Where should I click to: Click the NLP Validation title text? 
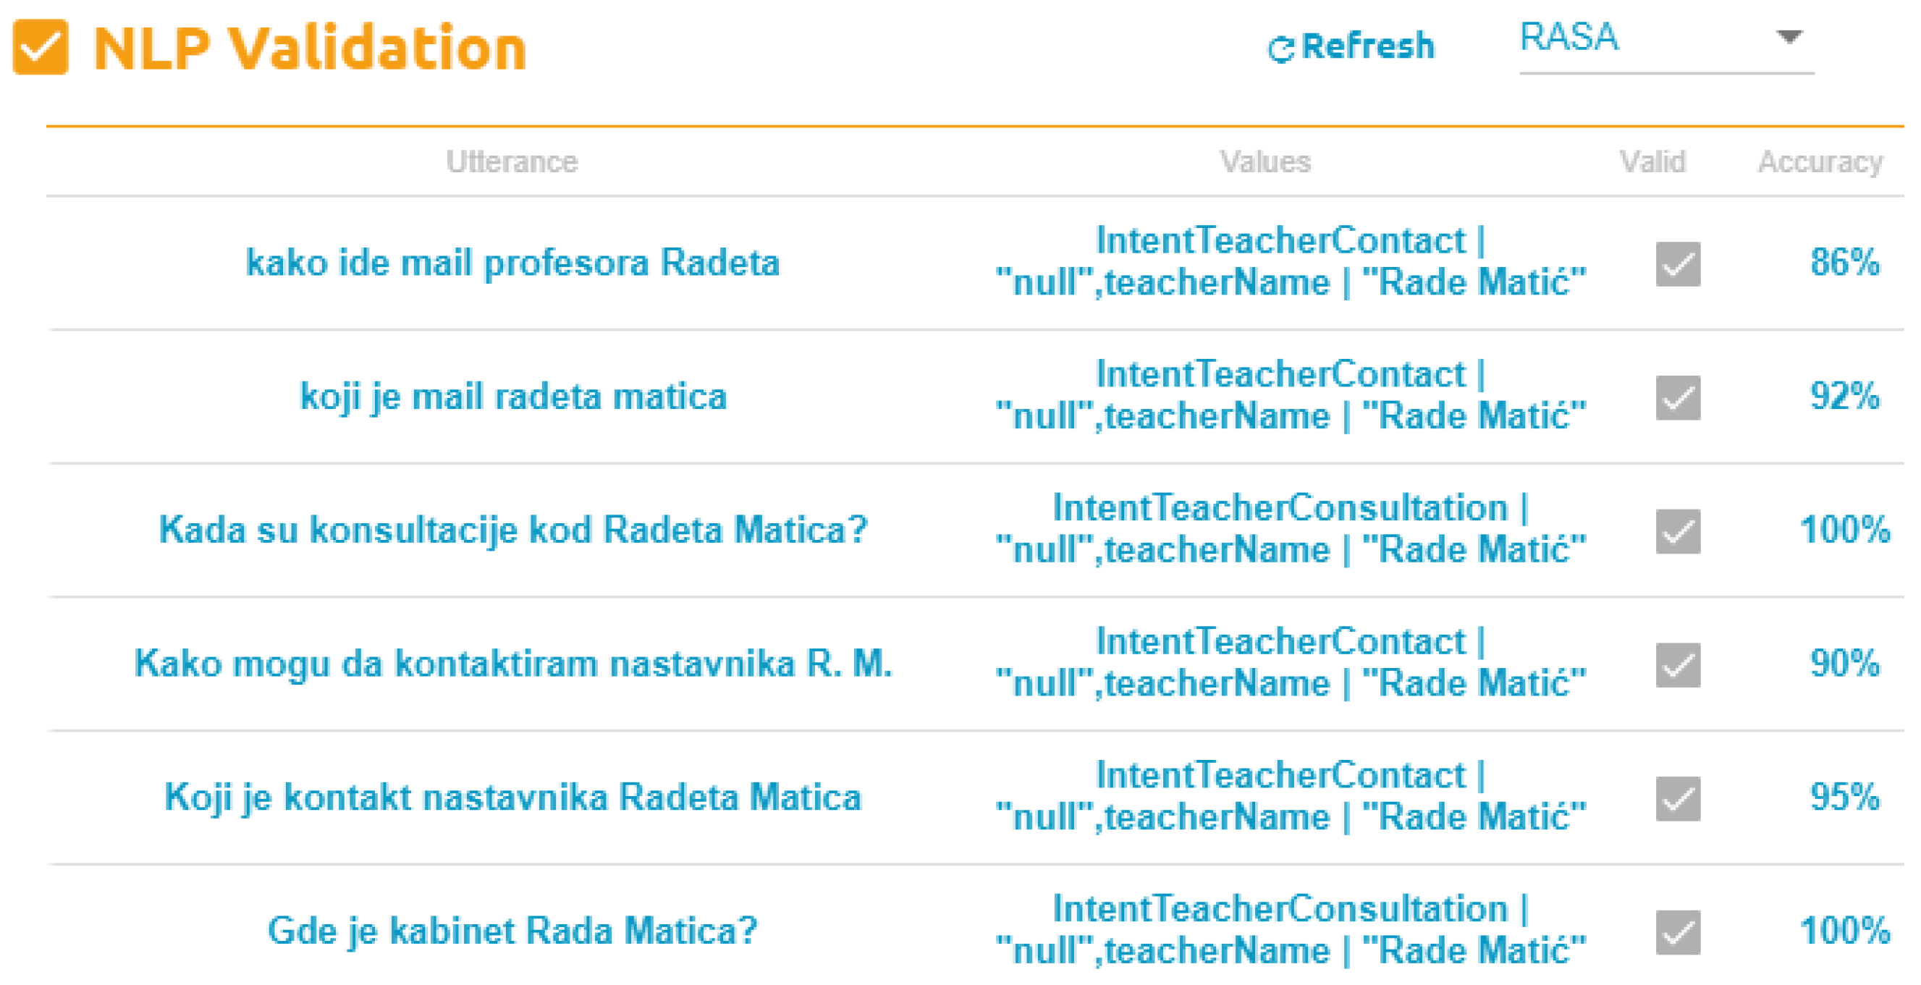[x=310, y=48]
